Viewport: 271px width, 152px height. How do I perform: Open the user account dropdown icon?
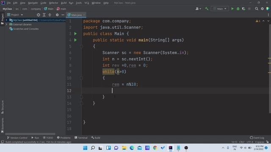tap(198, 8)
